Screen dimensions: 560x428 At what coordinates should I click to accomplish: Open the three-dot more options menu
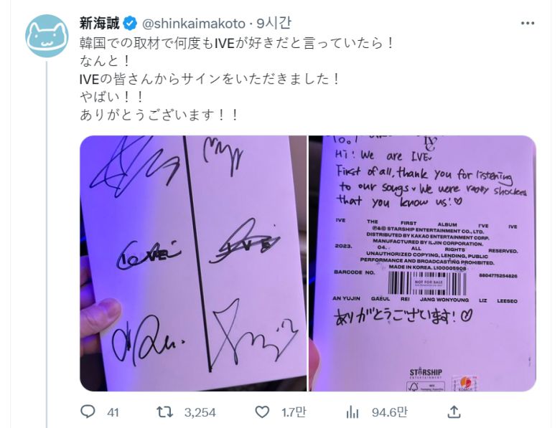pyautogui.click(x=528, y=24)
